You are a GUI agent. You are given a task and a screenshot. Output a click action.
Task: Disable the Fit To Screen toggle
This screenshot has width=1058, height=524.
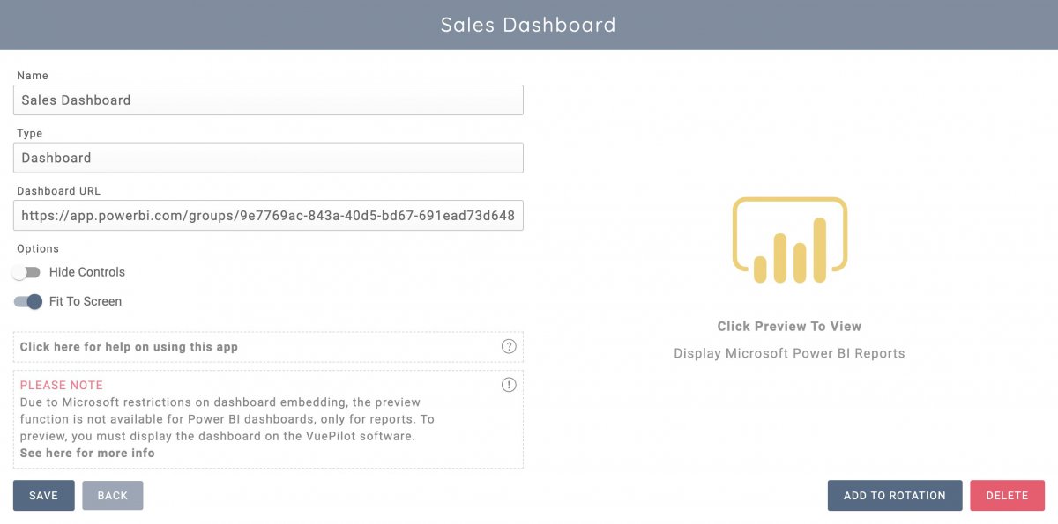point(28,301)
